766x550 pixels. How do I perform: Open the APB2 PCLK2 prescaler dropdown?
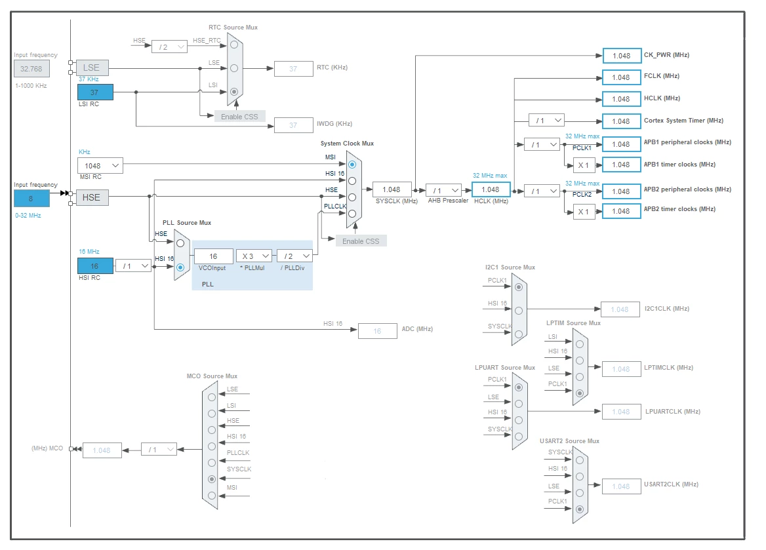[542, 191]
